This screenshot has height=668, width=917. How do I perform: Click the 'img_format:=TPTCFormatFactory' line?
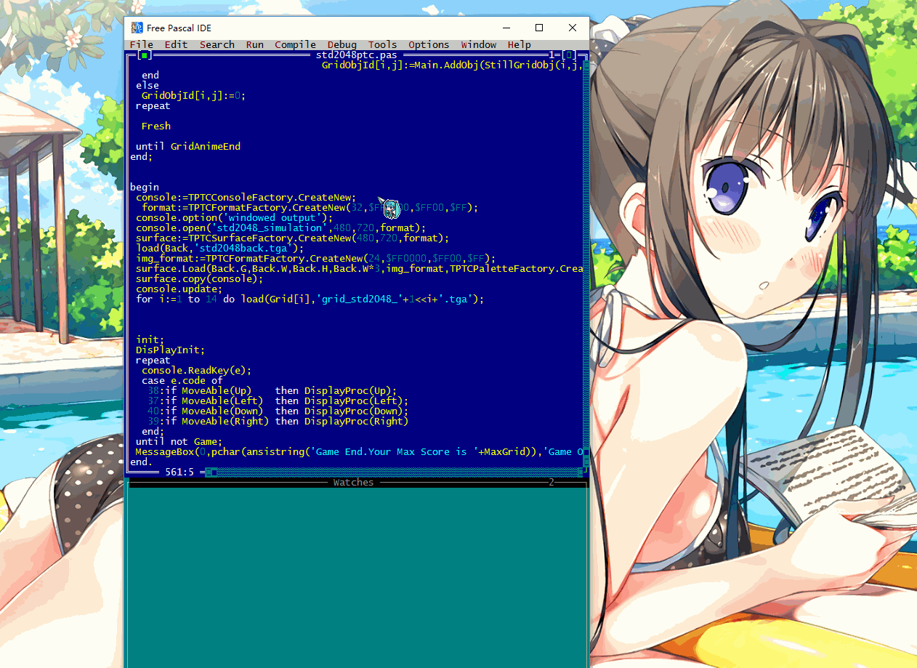coord(315,258)
